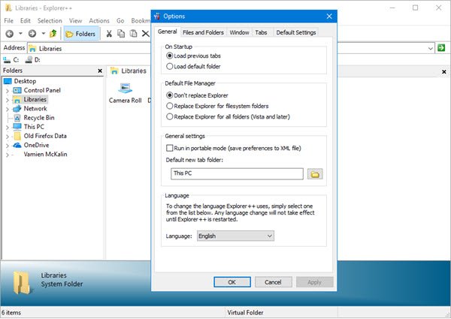Click the OK button

coord(232,282)
